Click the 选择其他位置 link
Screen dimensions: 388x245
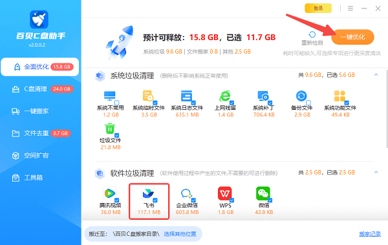[x=180, y=234]
